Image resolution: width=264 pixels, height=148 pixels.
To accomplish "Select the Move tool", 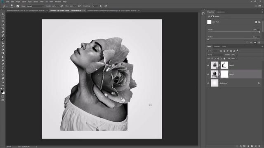I will [x=3, y=14].
